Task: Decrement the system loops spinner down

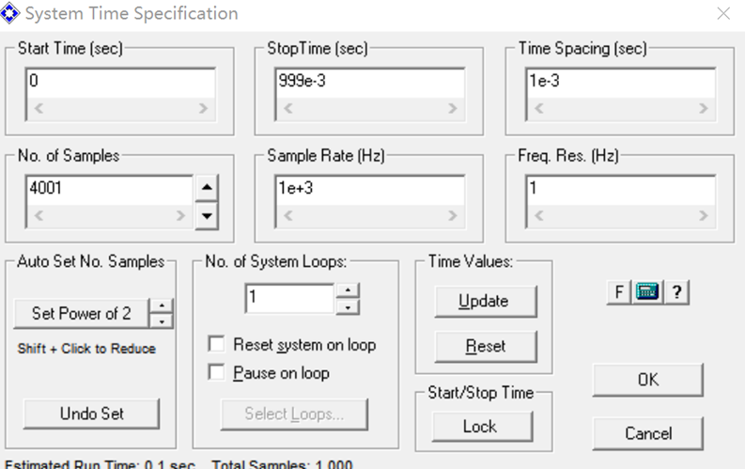Action: click(348, 307)
